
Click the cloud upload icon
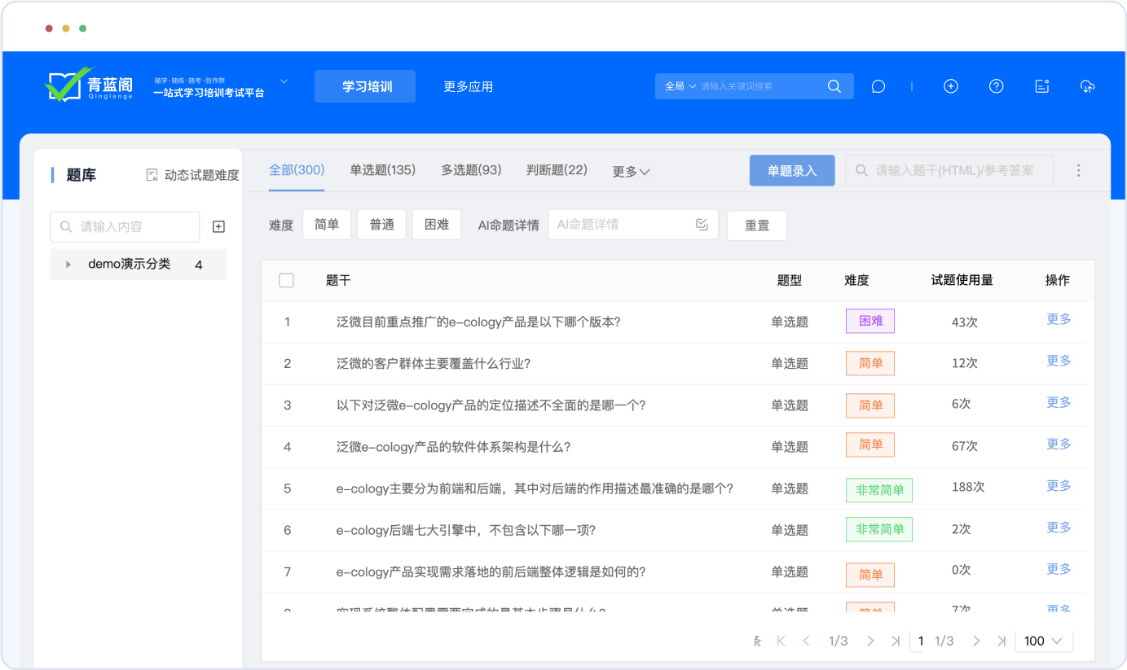pyautogui.click(x=1087, y=86)
